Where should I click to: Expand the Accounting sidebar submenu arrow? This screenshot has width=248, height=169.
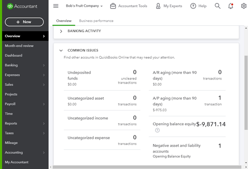tap(44, 152)
